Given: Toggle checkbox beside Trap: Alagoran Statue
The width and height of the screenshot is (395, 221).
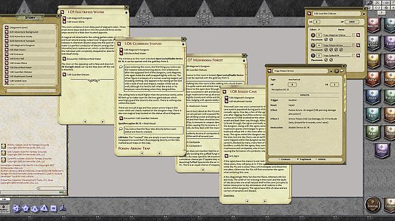Looking at the screenshot, I should (x=354, y=35).
